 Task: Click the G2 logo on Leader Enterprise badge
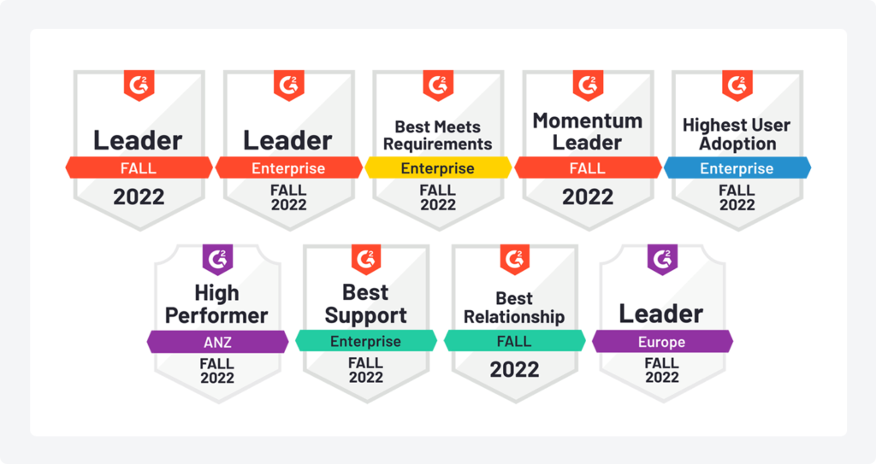(288, 85)
